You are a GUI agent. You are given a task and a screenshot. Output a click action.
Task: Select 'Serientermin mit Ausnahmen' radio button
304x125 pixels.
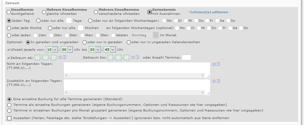pyautogui.click(x=150, y=12)
